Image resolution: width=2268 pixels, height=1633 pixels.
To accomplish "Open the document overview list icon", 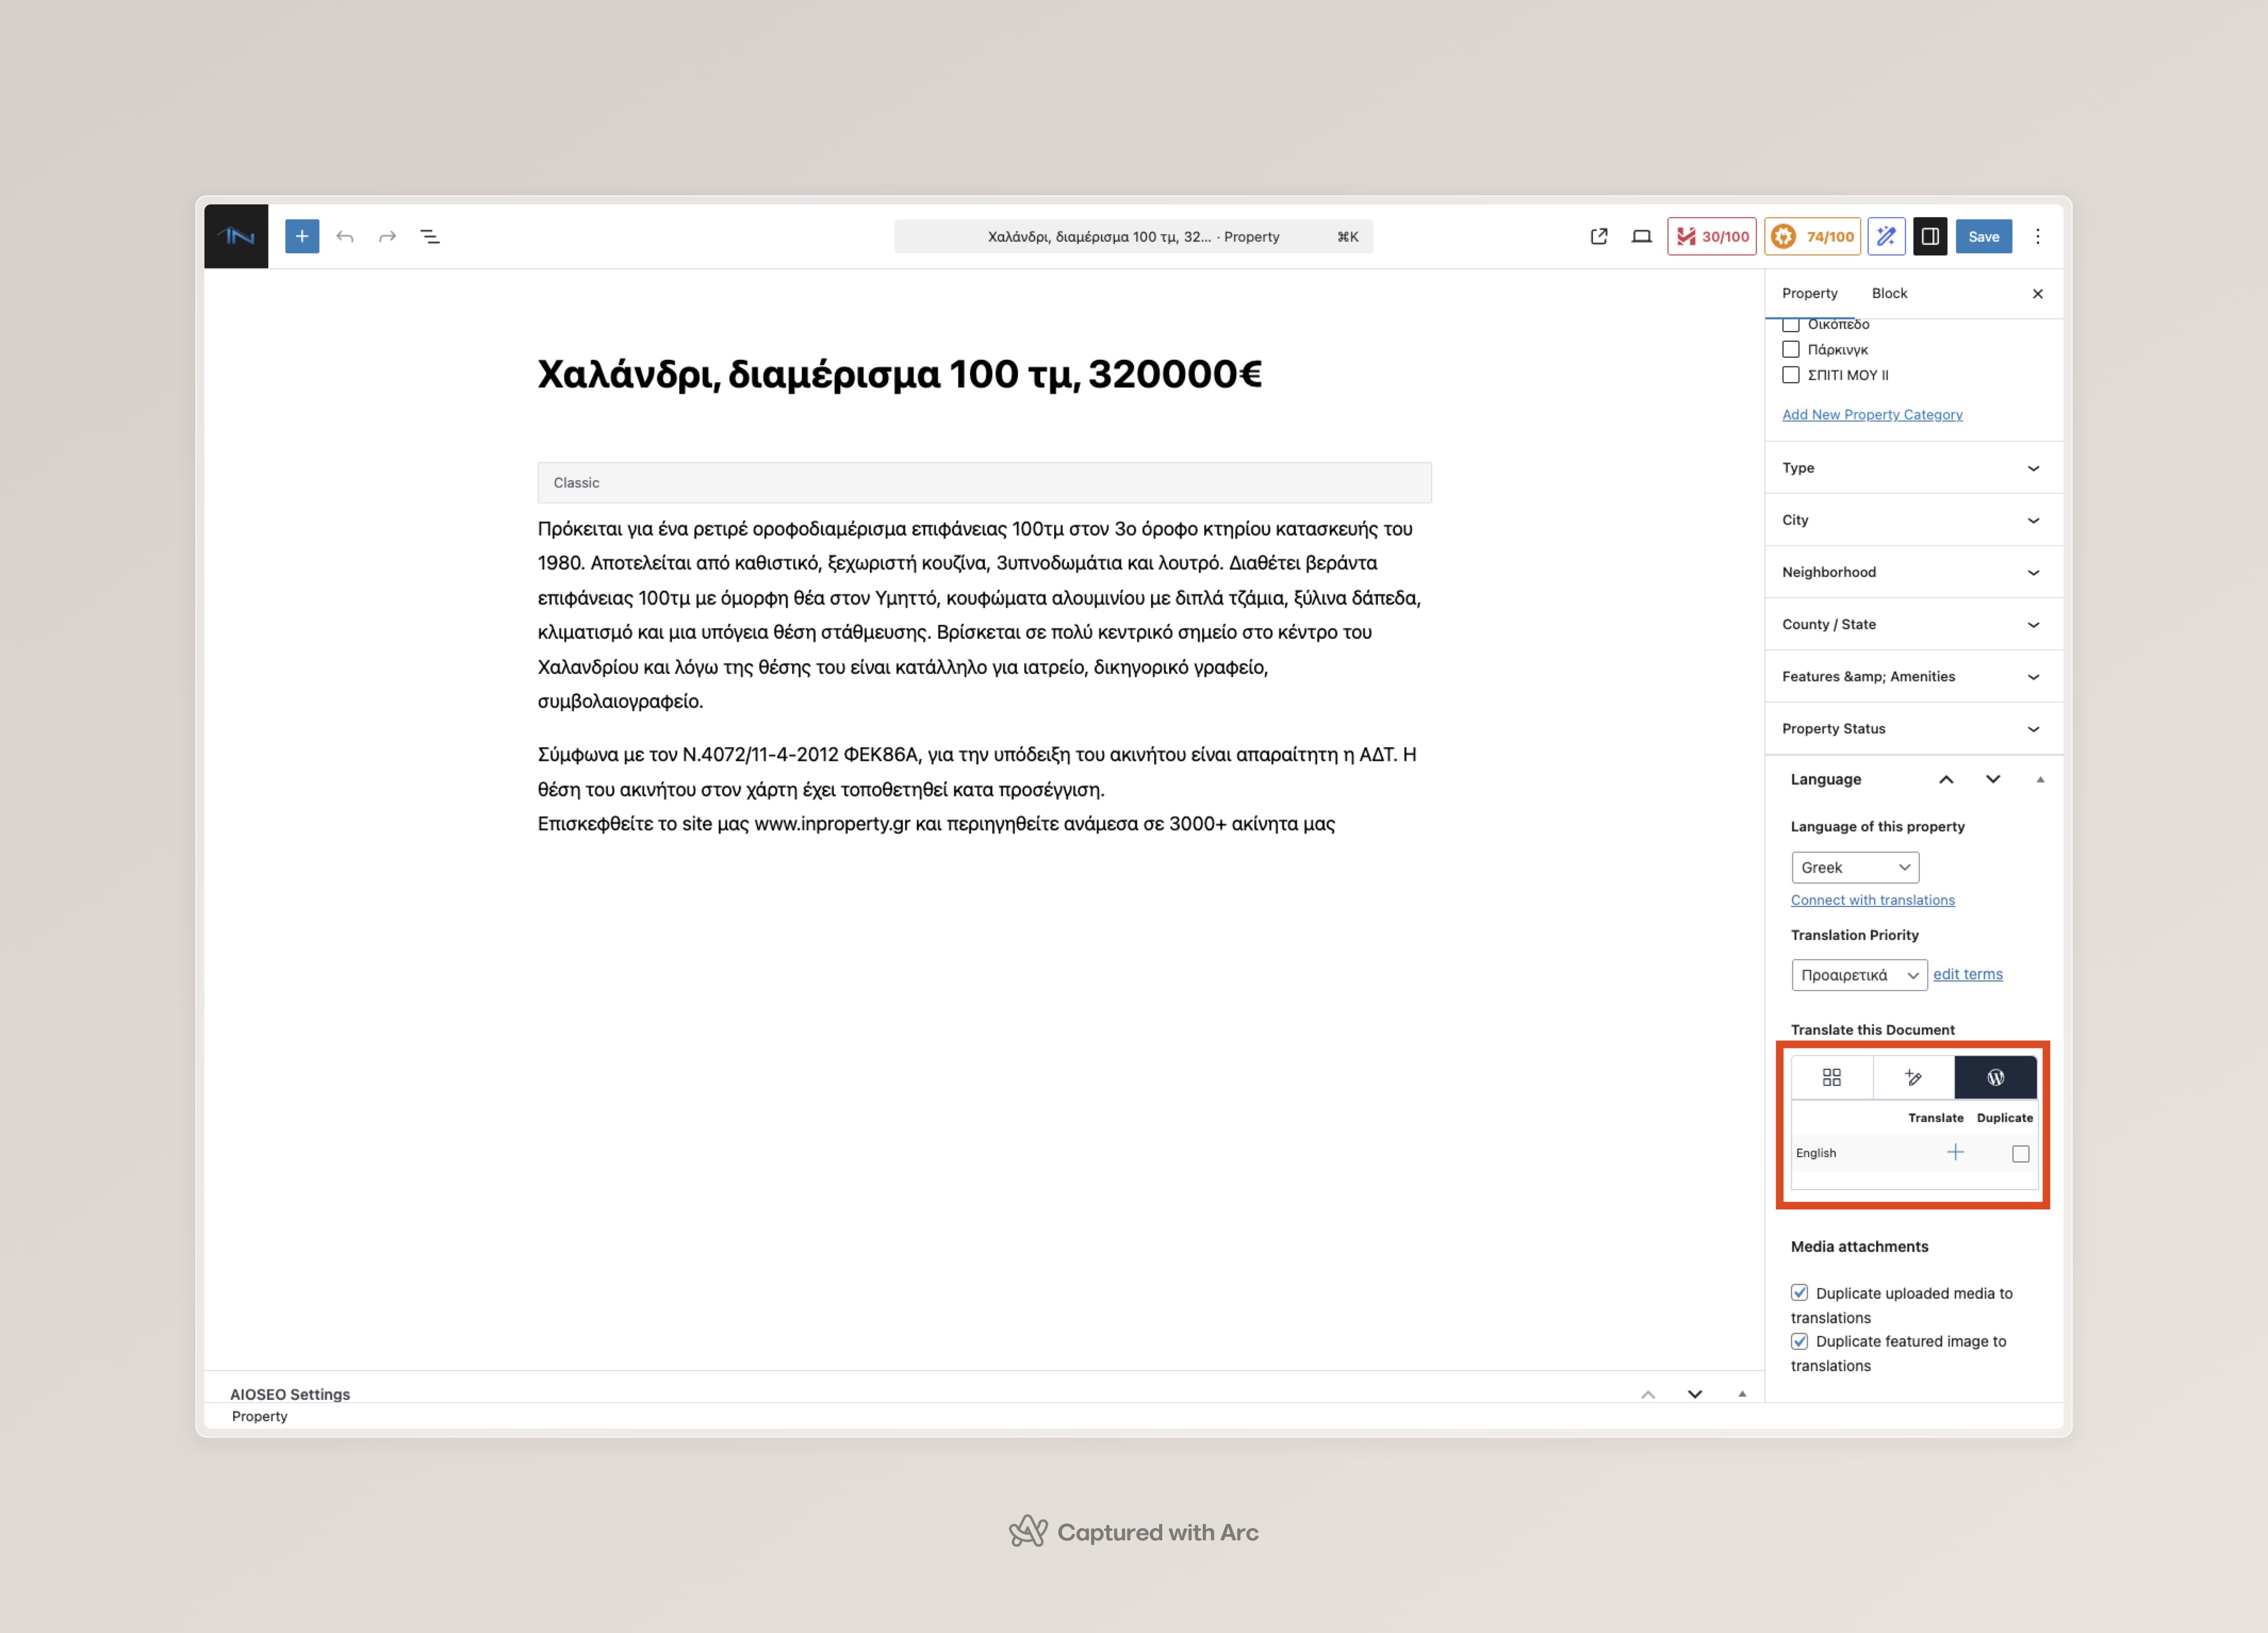I will click(x=430, y=237).
